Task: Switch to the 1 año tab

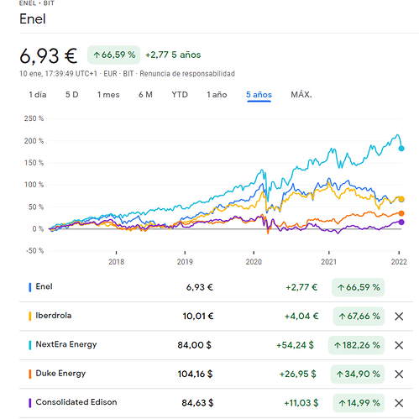Action: click(x=217, y=95)
